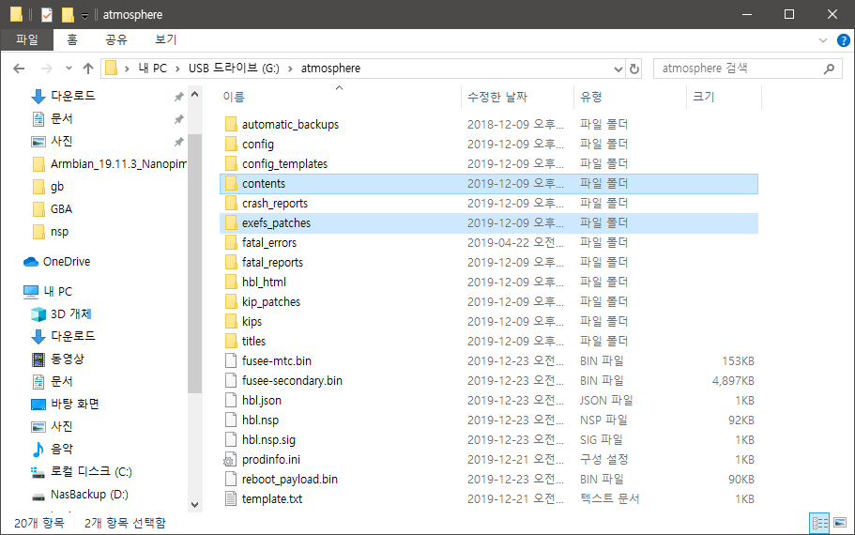Select the fusee-mtc.bin file icon
This screenshot has height=535, width=855.
pyautogui.click(x=231, y=361)
